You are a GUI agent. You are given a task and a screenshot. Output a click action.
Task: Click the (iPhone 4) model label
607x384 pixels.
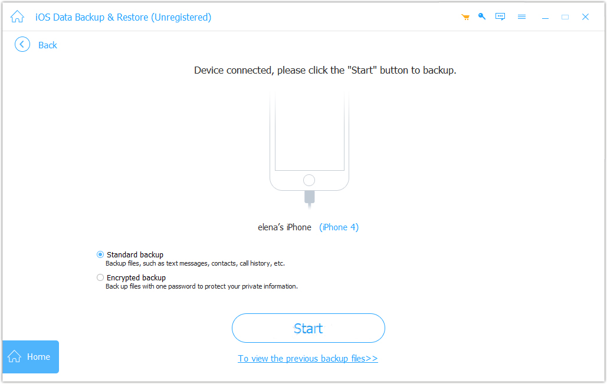(339, 227)
